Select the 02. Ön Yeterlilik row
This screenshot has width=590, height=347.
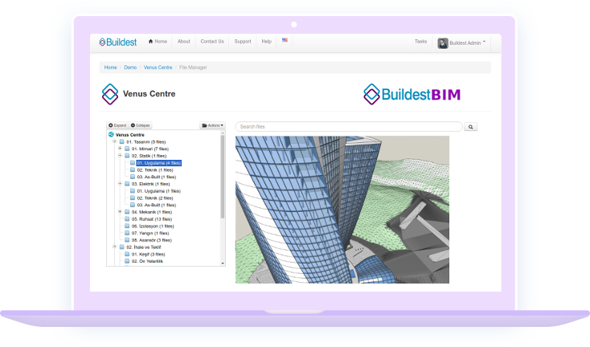147,261
